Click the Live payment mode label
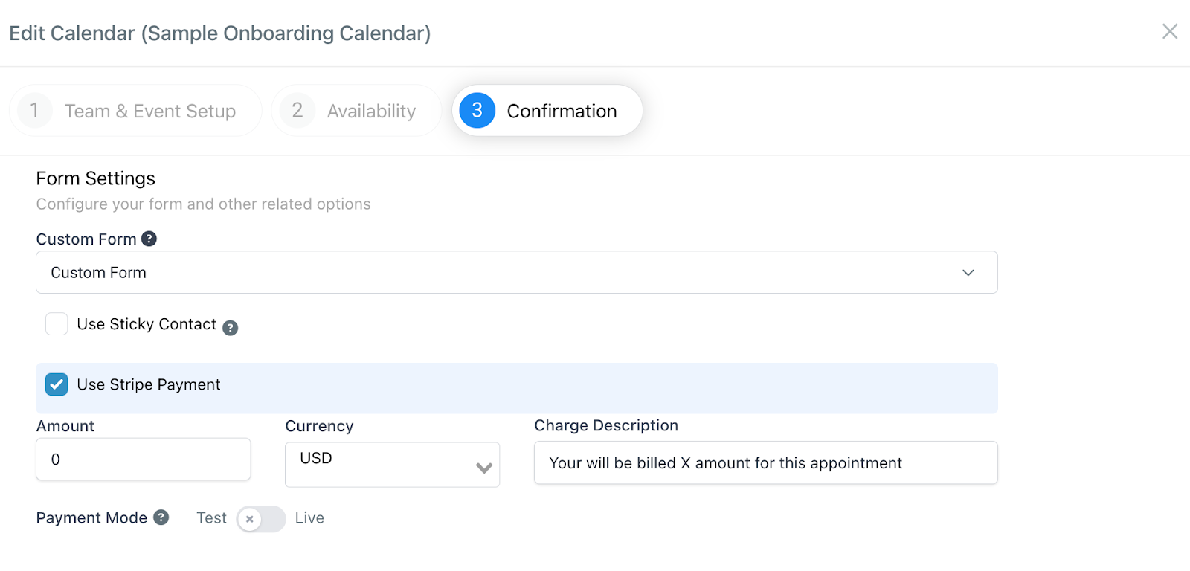Image resolution: width=1190 pixels, height=571 pixels. tap(309, 518)
